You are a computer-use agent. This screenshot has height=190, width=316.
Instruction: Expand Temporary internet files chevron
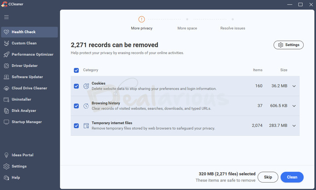pyautogui.click(x=294, y=125)
